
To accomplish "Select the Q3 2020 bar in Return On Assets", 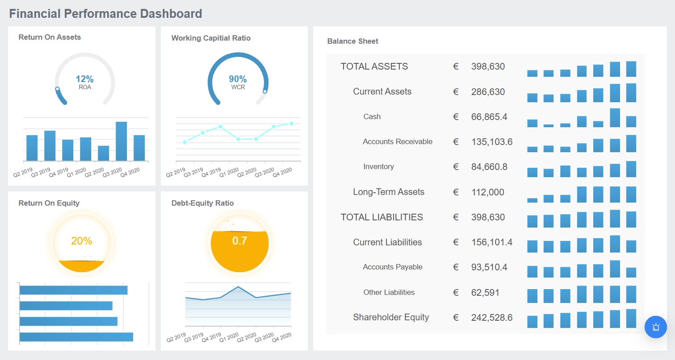I will coord(121,141).
